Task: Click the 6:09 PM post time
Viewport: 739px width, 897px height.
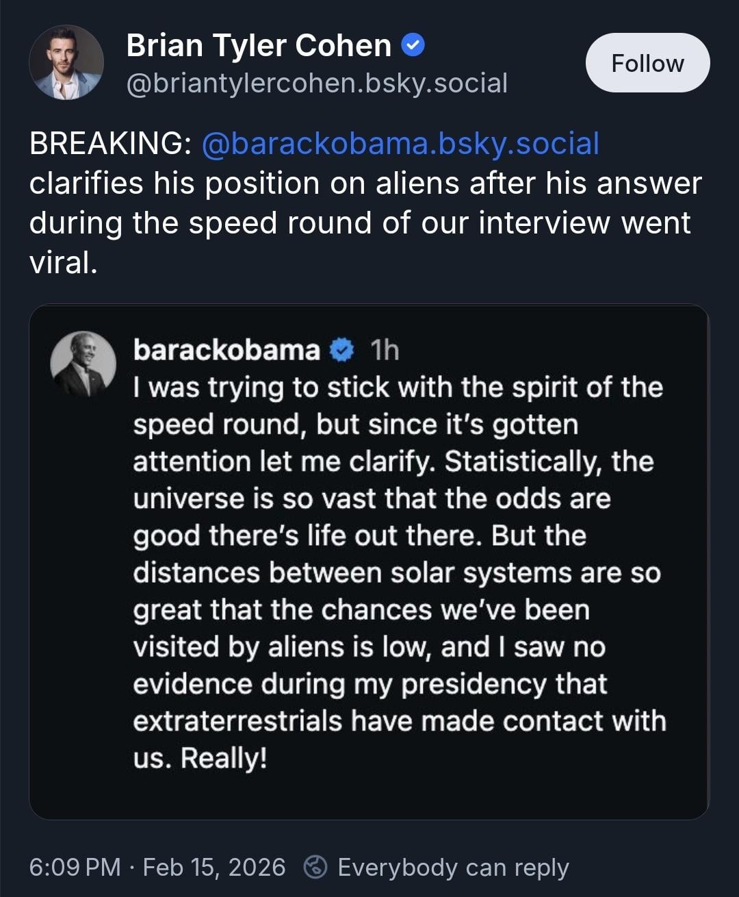Action: [x=75, y=867]
